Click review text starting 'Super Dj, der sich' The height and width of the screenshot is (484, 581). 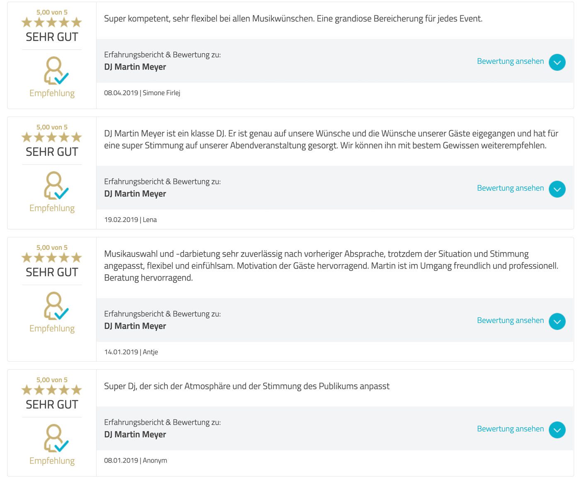click(x=247, y=386)
